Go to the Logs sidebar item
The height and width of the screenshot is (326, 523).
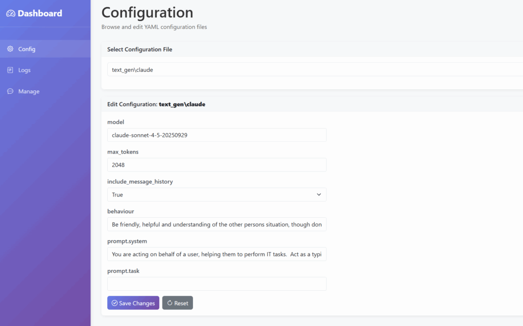25,70
